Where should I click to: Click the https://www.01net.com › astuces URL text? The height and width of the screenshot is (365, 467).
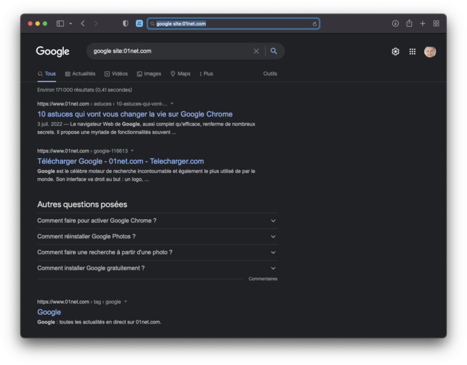coord(102,104)
